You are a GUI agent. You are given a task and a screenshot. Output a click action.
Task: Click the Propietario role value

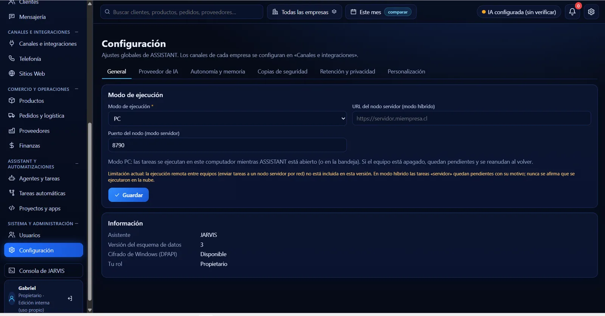click(214, 264)
